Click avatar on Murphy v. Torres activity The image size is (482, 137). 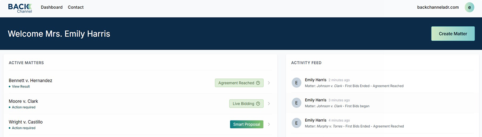(296, 123)
